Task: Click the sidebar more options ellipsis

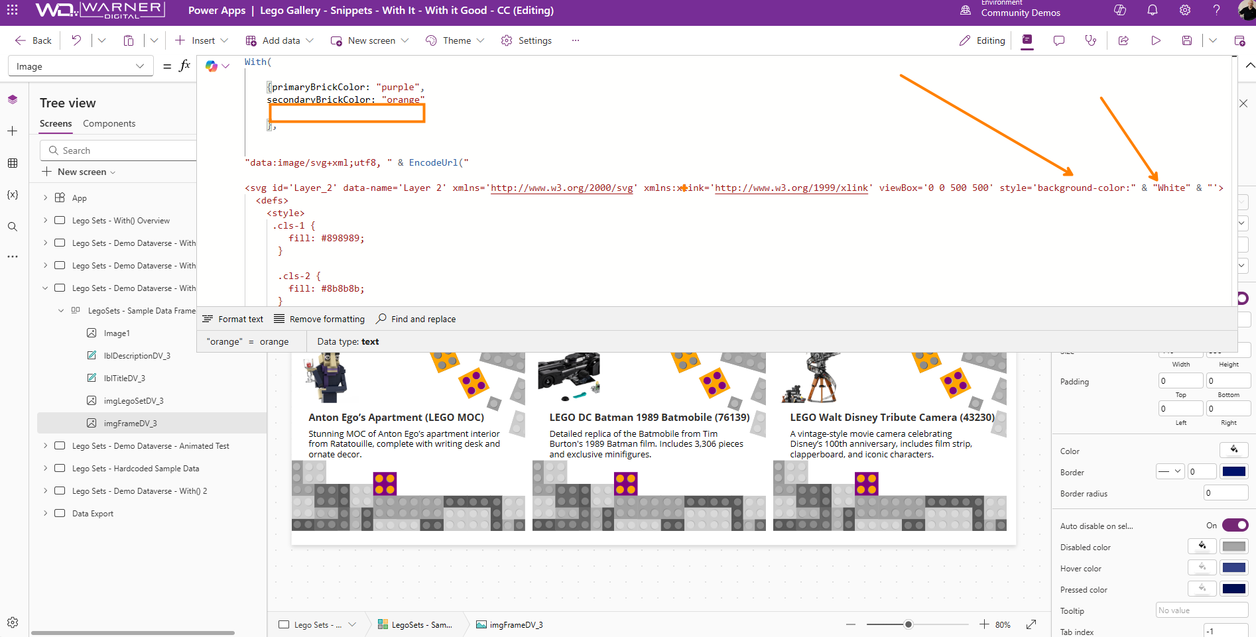Action: point(13,257)
